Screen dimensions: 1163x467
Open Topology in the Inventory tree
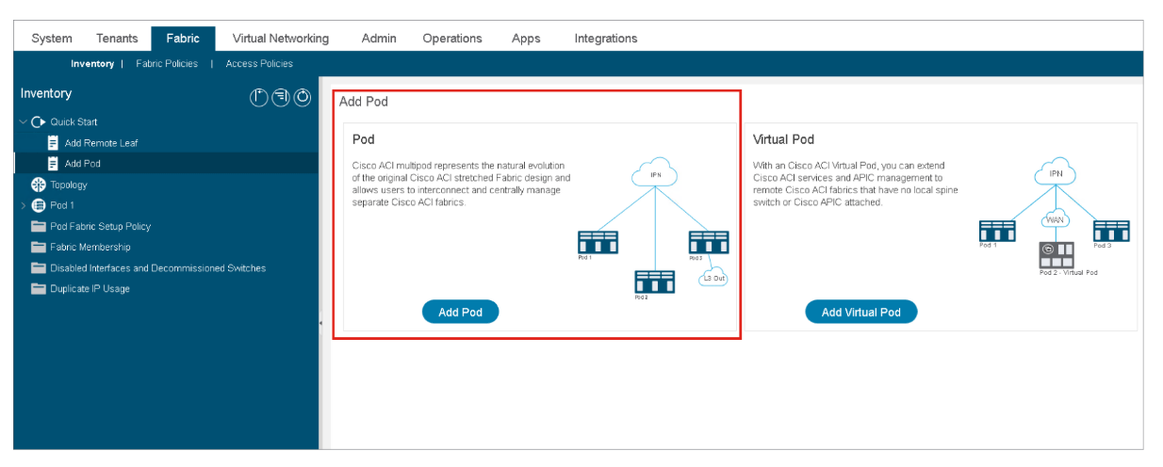pos(69,185)
